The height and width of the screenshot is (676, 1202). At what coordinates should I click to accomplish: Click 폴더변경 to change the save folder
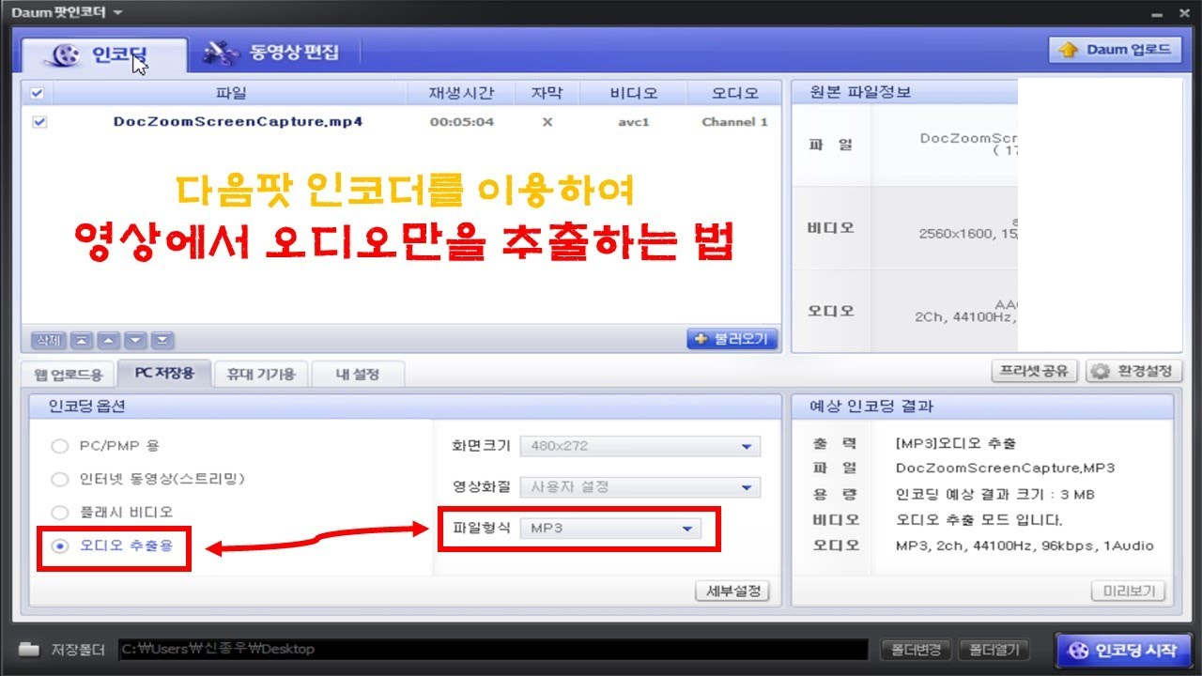point(917,649)
